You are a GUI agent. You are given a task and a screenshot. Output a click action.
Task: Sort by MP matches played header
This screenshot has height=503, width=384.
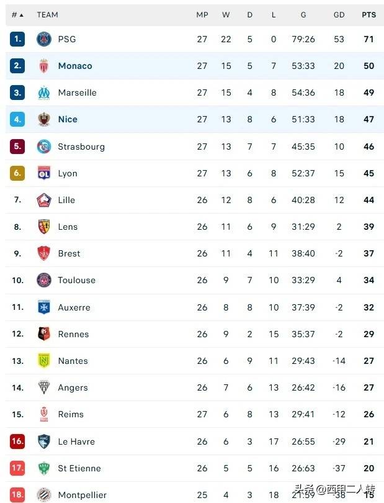click(202, 15)
